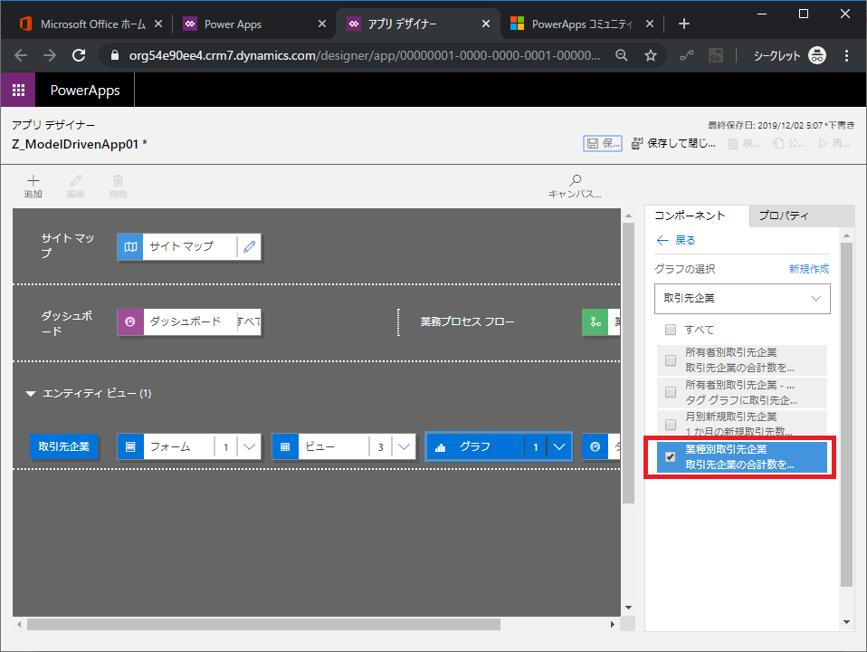Click the Edit (編集) pencil icon
The height and width of the screenshot is (652, 867).
(76, 180)
